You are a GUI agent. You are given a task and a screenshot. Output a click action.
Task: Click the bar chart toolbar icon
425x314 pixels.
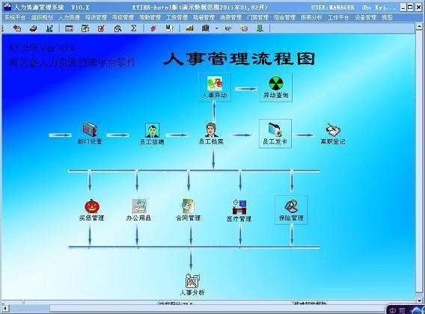tap(189, 28)
